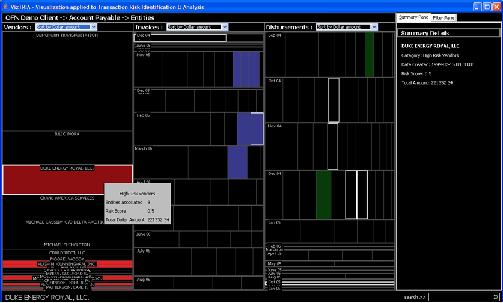Click the May 05 disbursements label

click(275, 264)
